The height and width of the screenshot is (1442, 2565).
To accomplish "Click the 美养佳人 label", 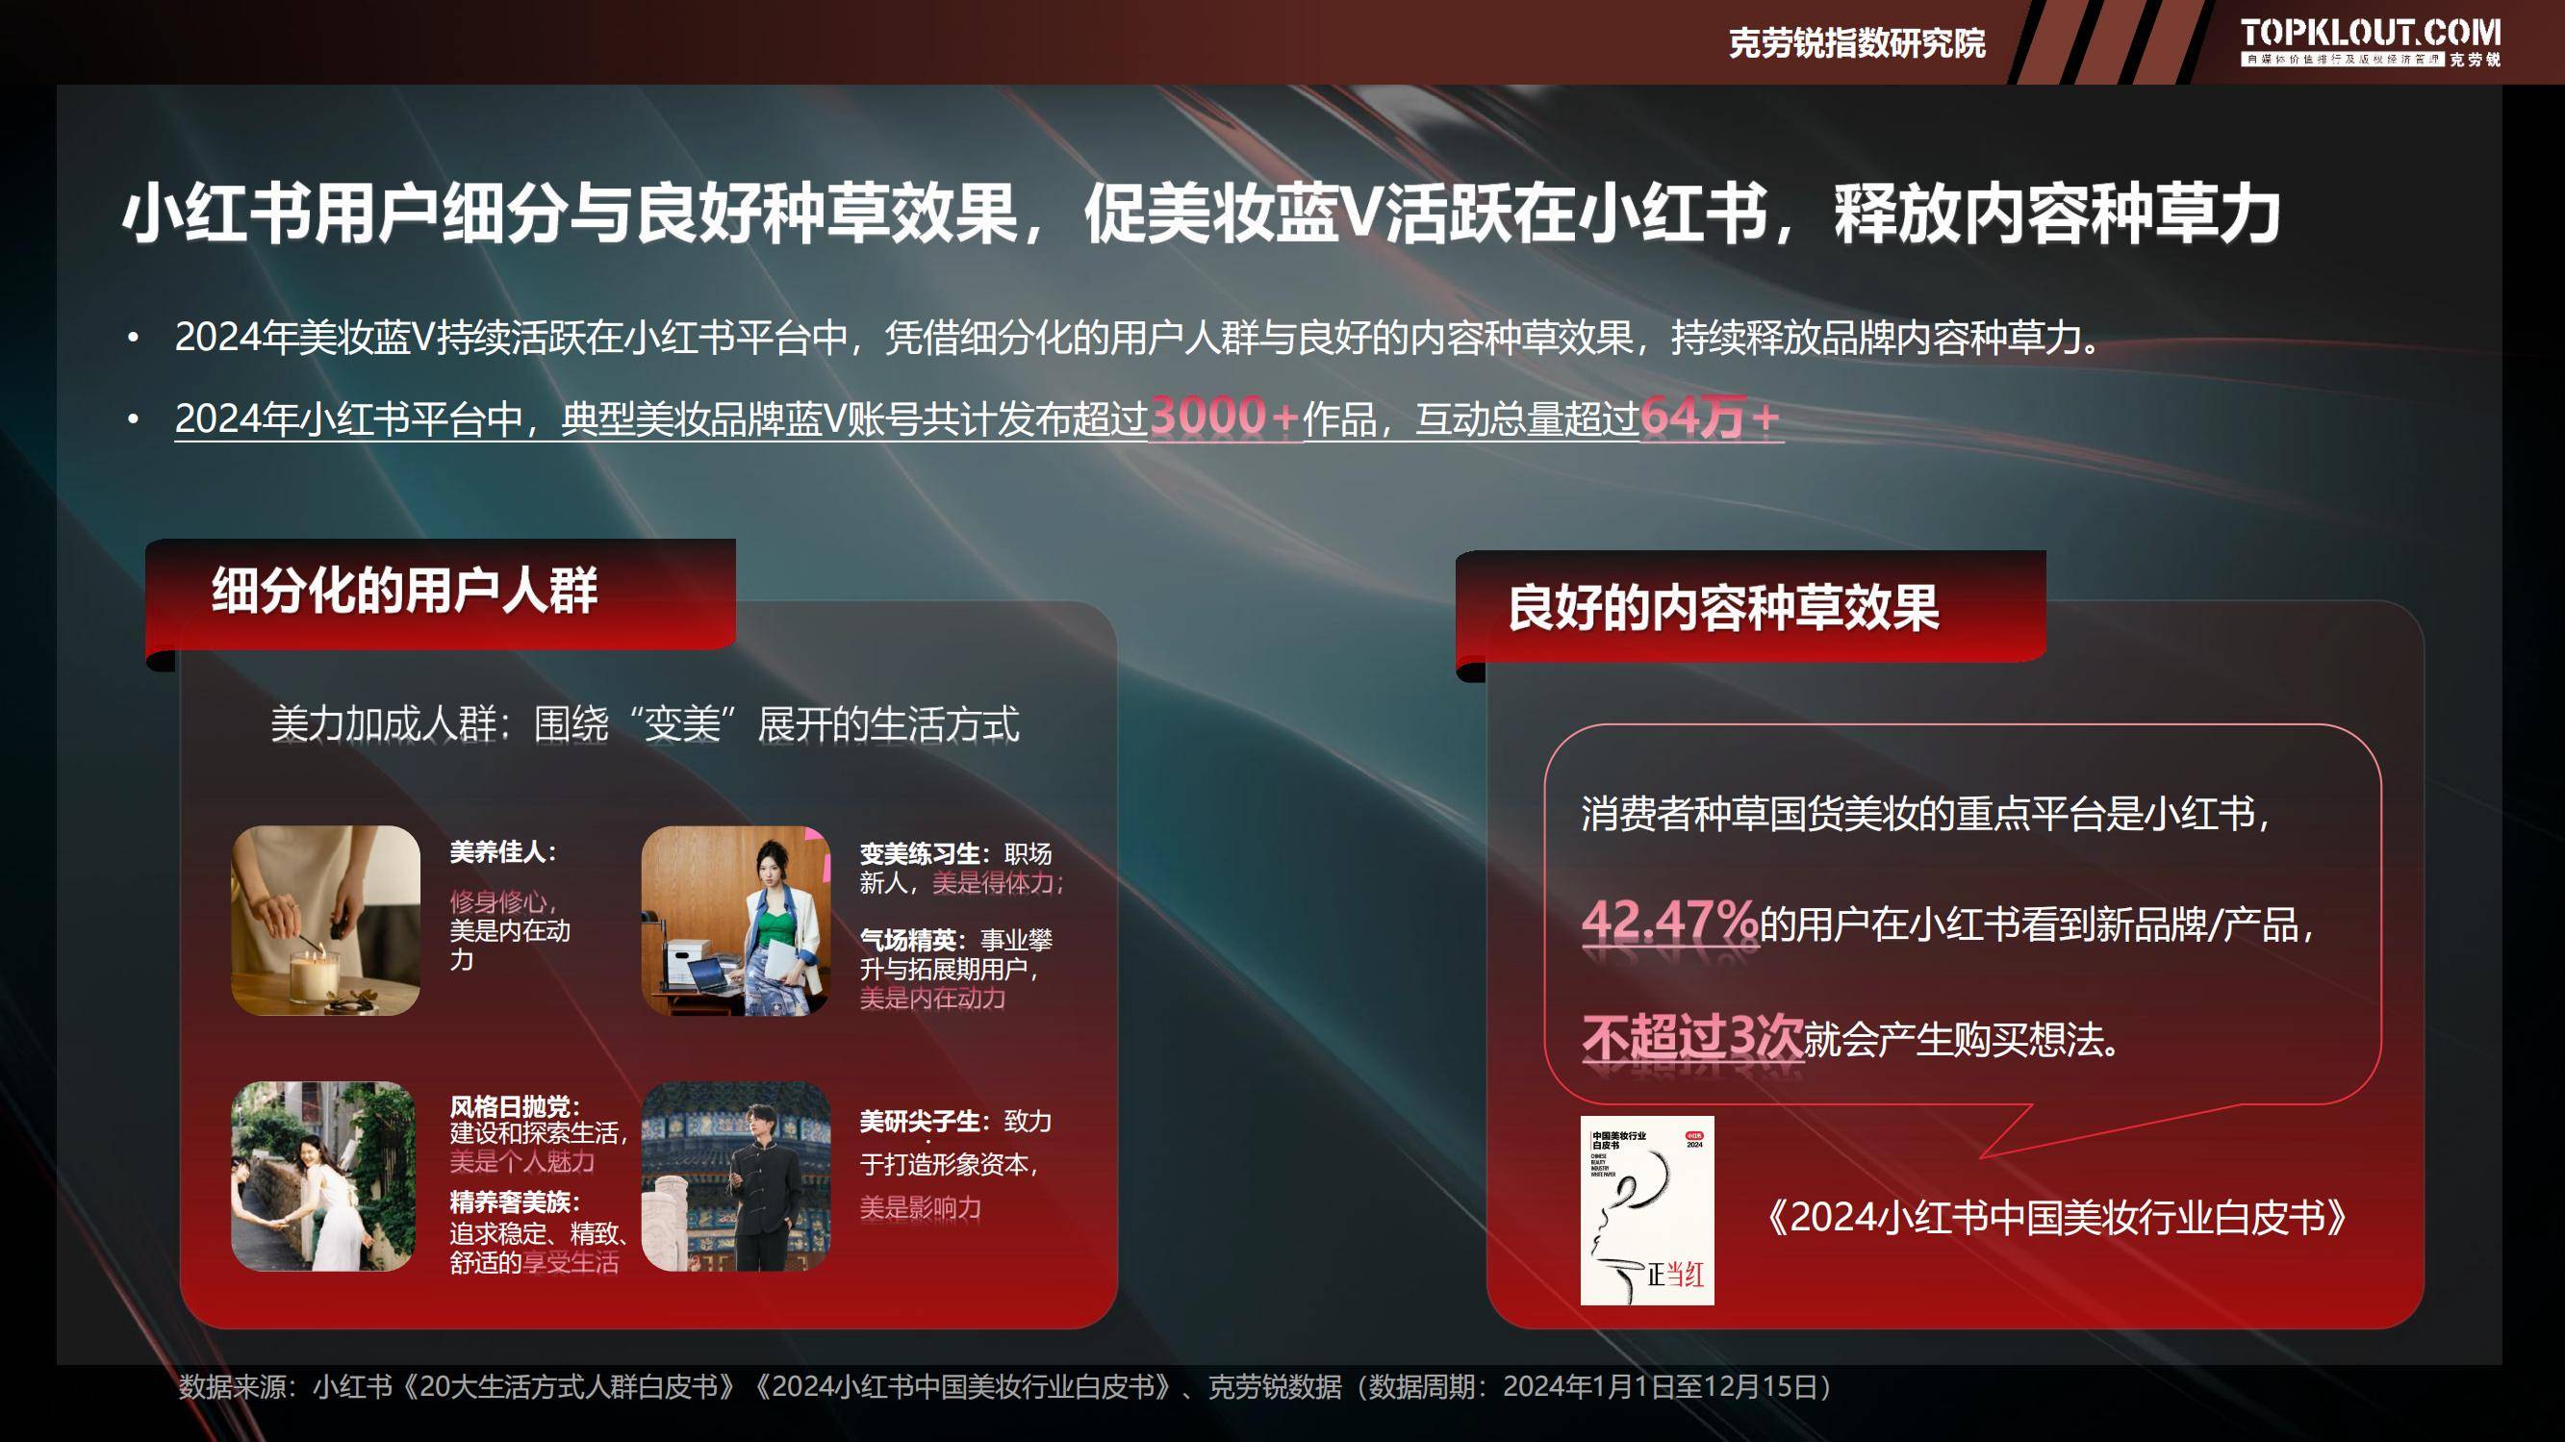I will pyautogui.click(x=503, y=852).
